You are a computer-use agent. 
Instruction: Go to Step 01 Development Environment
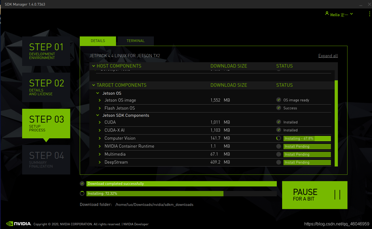[46, 51]
